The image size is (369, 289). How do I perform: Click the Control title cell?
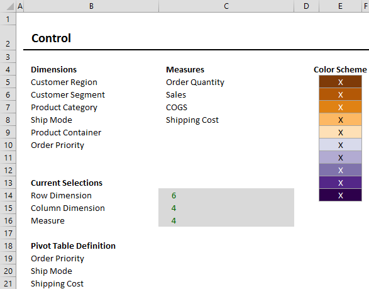pyautogui.click(x=91, y=38)
